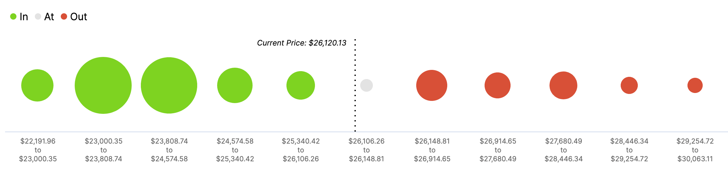Select red bubble for $26,148.81 to $26,914.65
The image size is (728, 179).
pyautogui.click(x=432, y=85)
